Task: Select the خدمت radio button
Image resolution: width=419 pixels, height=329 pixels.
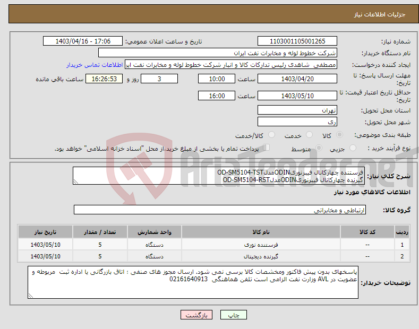Action: (x=309, y=135)
